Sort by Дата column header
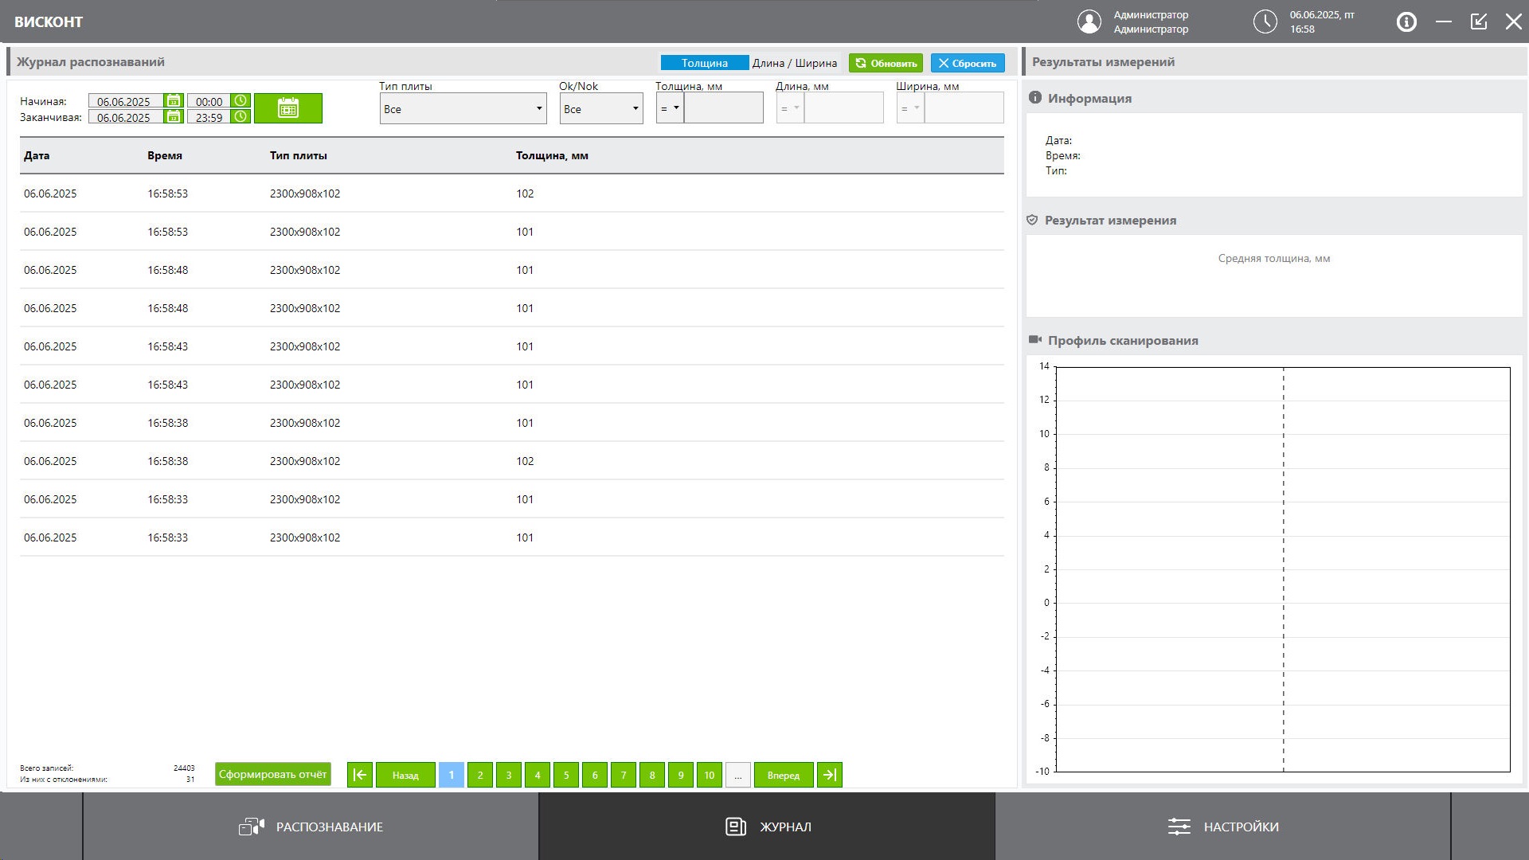1529x860 pixels. pos(37,155)
